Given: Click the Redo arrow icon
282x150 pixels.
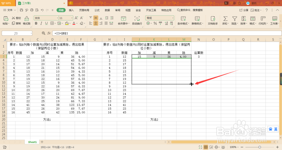Looking at the screenshot, I should (x=47, y=10).
